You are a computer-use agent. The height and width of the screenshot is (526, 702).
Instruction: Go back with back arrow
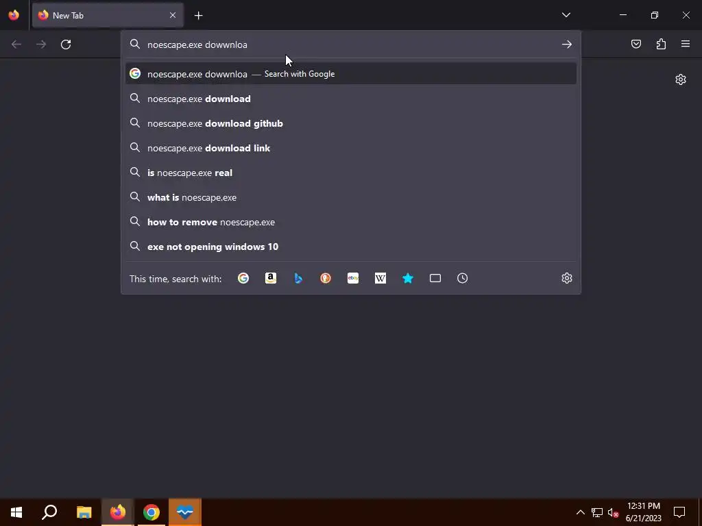tap(16, 45)
